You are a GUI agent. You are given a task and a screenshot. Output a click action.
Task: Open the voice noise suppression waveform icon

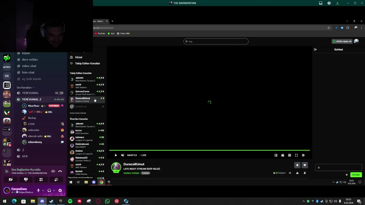[53, 171]
